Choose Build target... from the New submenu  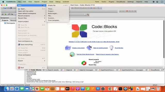(x=58, y=14)
